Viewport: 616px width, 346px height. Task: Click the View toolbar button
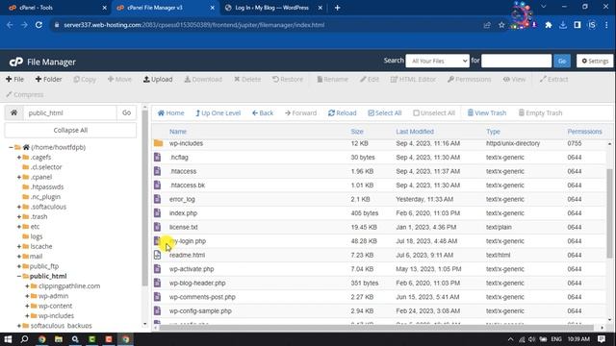pyautogui.click(x=514, y=79)
